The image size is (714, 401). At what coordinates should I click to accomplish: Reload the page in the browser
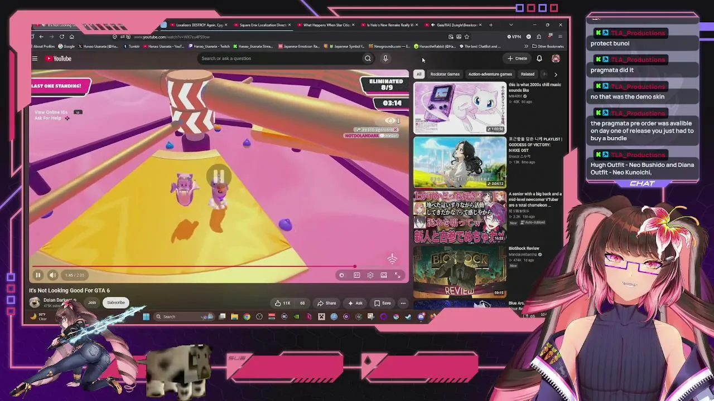point(61,37)
